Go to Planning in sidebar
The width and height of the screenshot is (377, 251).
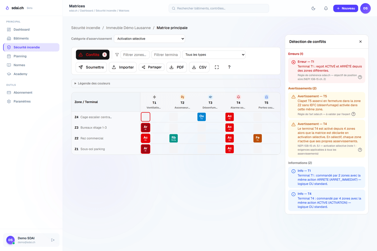[31, 56]
